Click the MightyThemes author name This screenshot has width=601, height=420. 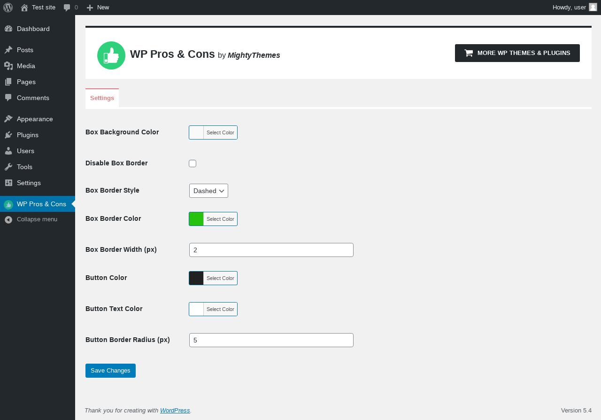254,55
